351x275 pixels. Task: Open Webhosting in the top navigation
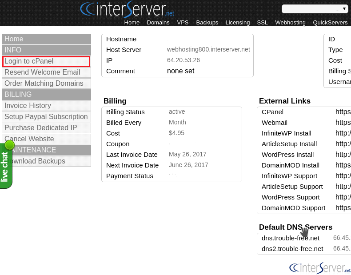point(290,22)
